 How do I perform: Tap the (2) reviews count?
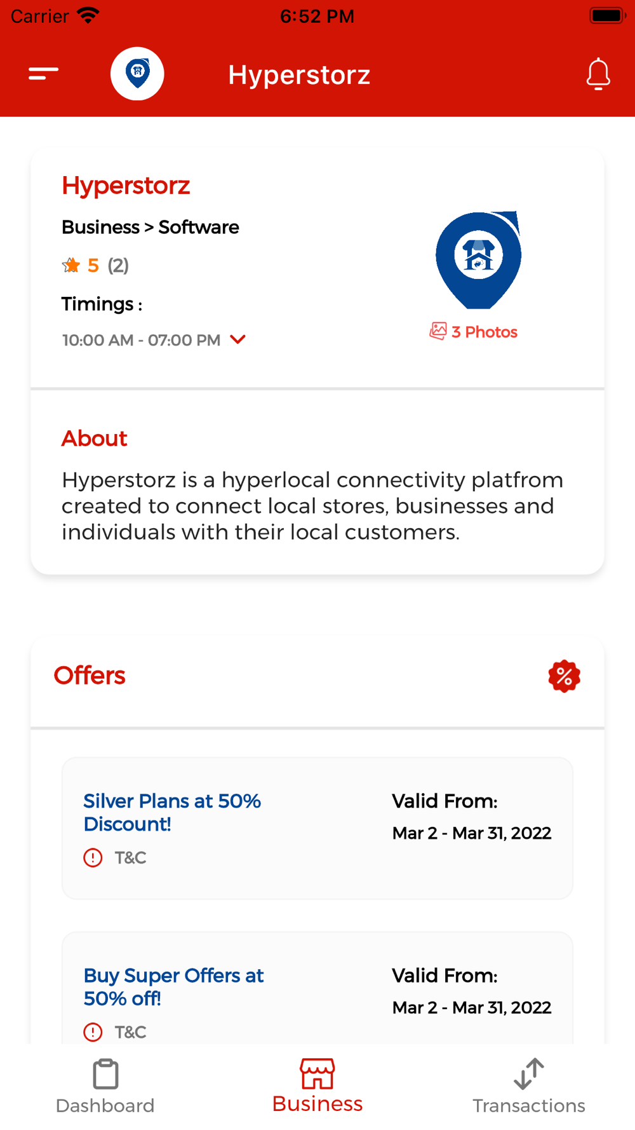(118, 265)
